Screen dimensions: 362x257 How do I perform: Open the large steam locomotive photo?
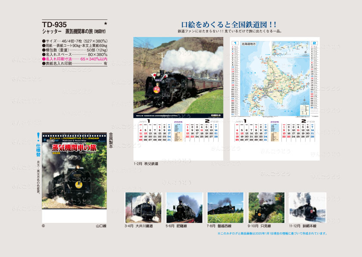[178, 78]
